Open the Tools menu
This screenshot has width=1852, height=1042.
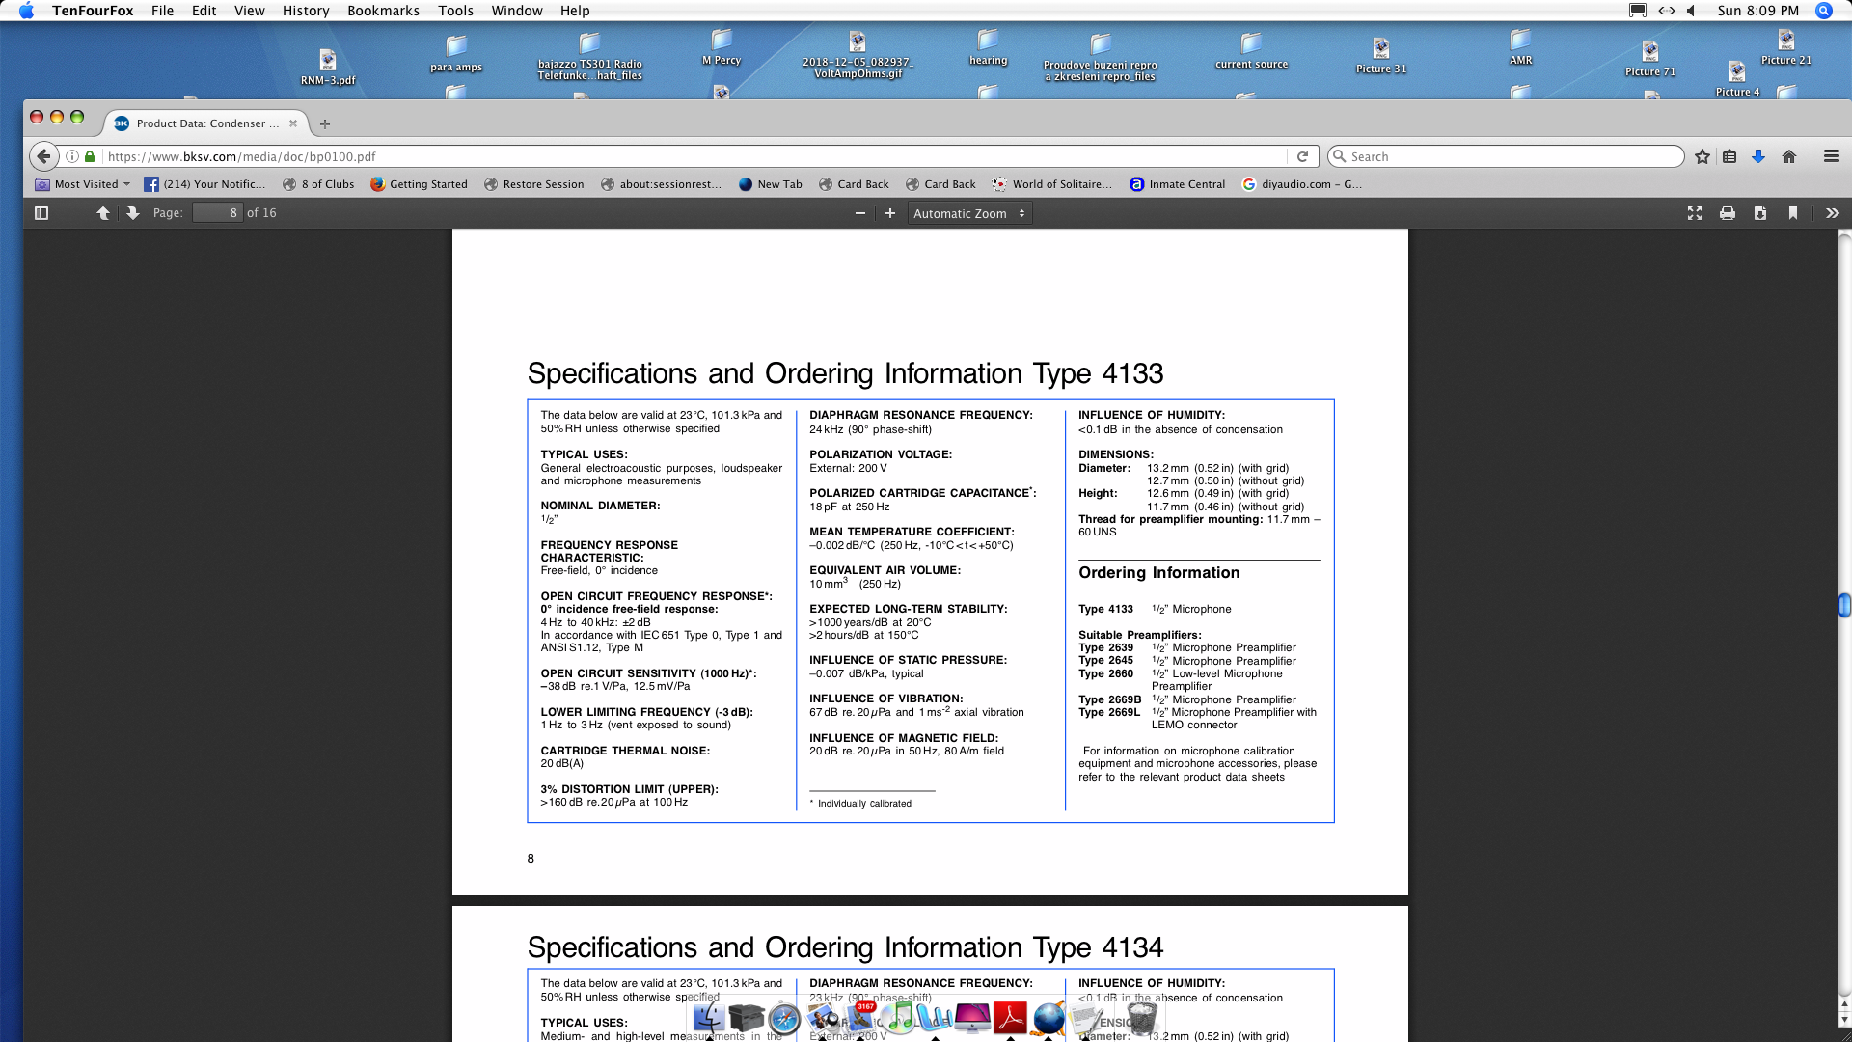(455, 11)
